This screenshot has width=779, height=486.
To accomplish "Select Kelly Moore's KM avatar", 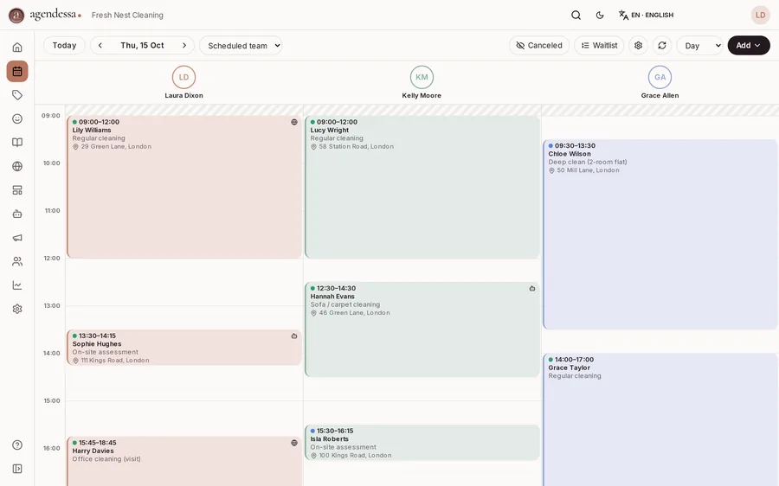I will pos(422,77).
